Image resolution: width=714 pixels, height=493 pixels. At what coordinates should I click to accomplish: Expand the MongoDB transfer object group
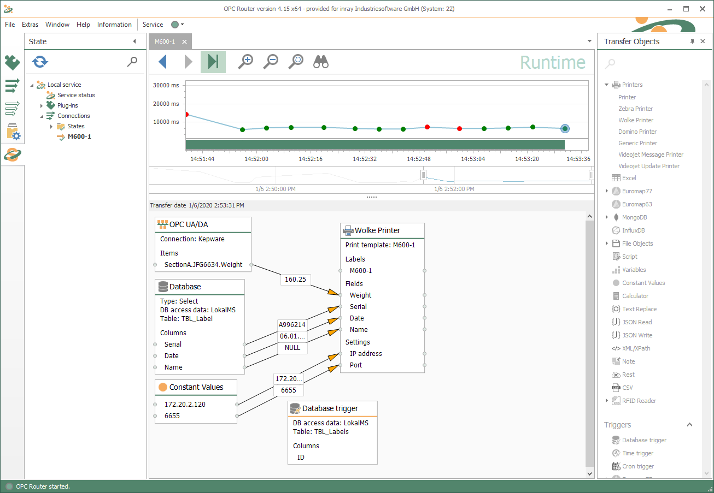pyautogui.click(x=607, y=217)
